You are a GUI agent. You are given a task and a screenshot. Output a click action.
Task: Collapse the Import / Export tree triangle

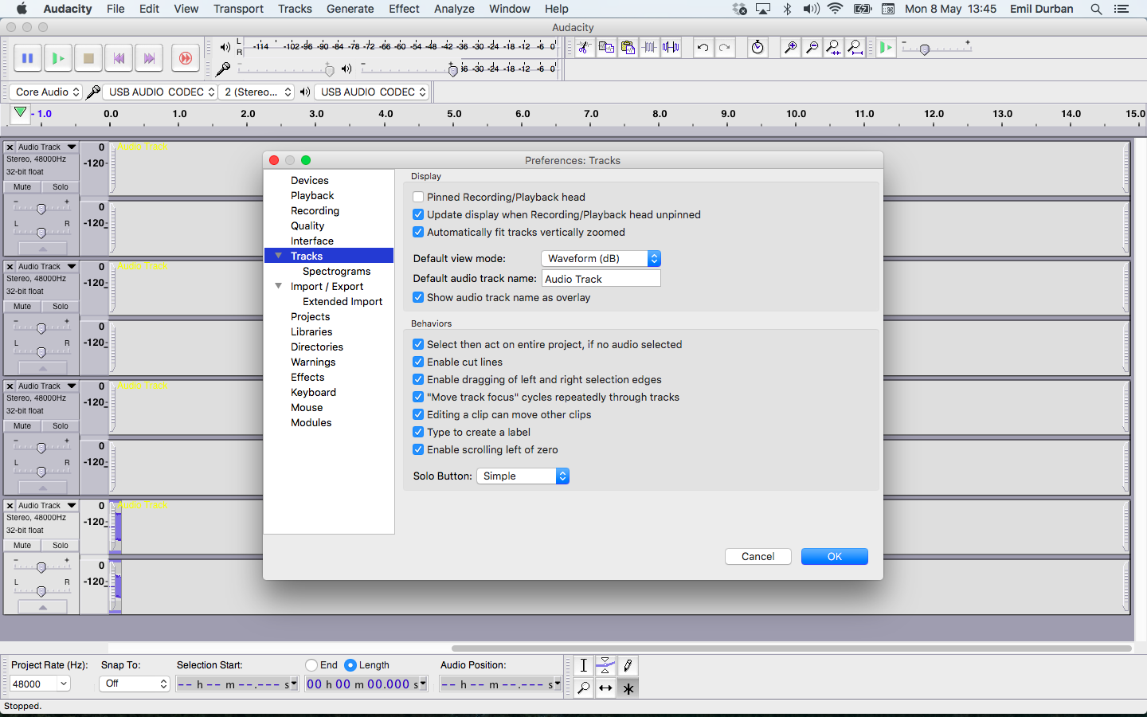(x=278, y=286)
